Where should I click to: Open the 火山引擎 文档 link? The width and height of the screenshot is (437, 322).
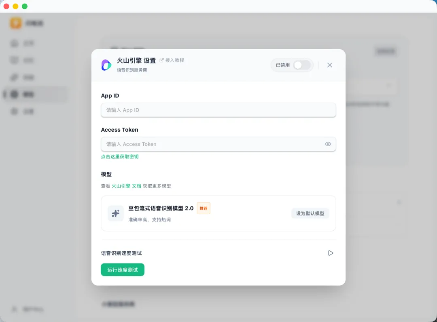126,186
